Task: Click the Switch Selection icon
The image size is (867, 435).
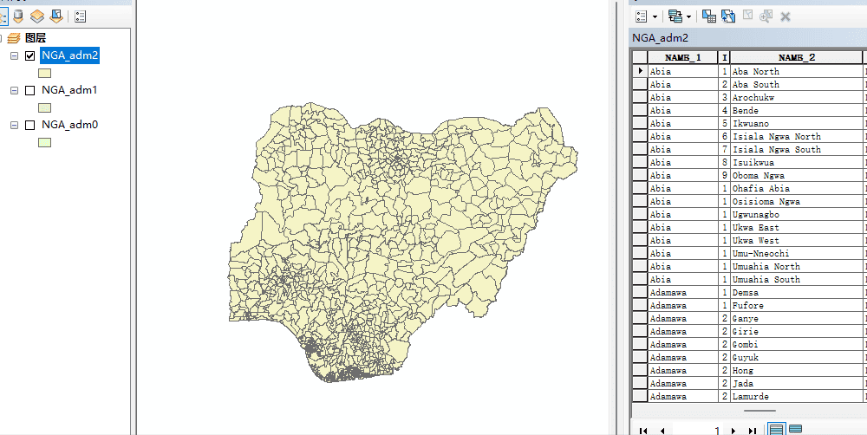Action: tap(727, 16)
